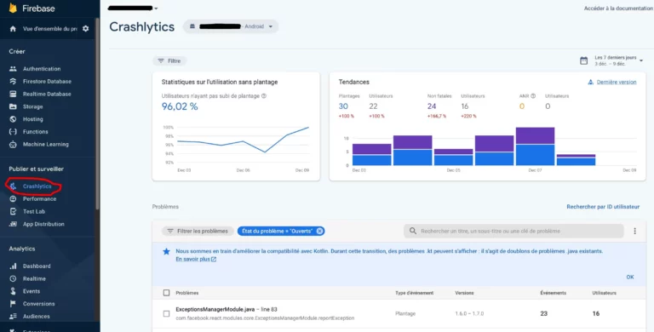
Task: Click the Crashlytics bug icon
Action: point(13,186)
